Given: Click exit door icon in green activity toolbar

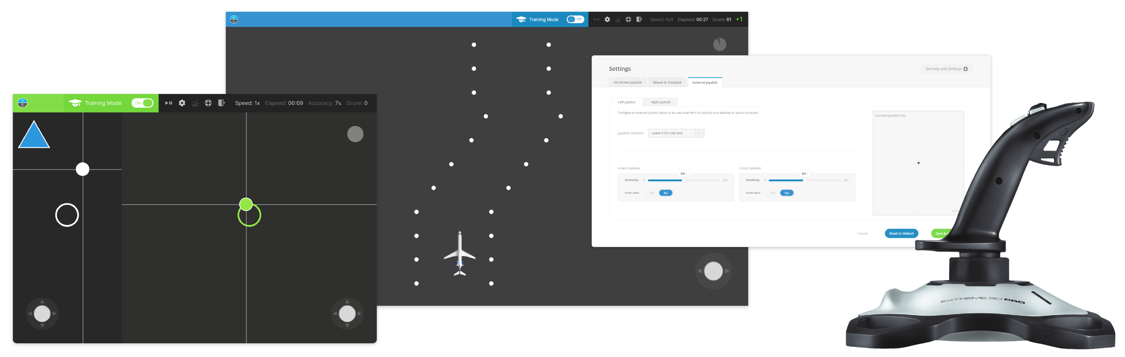Looking at the screenshot, I should coord(221,103).
